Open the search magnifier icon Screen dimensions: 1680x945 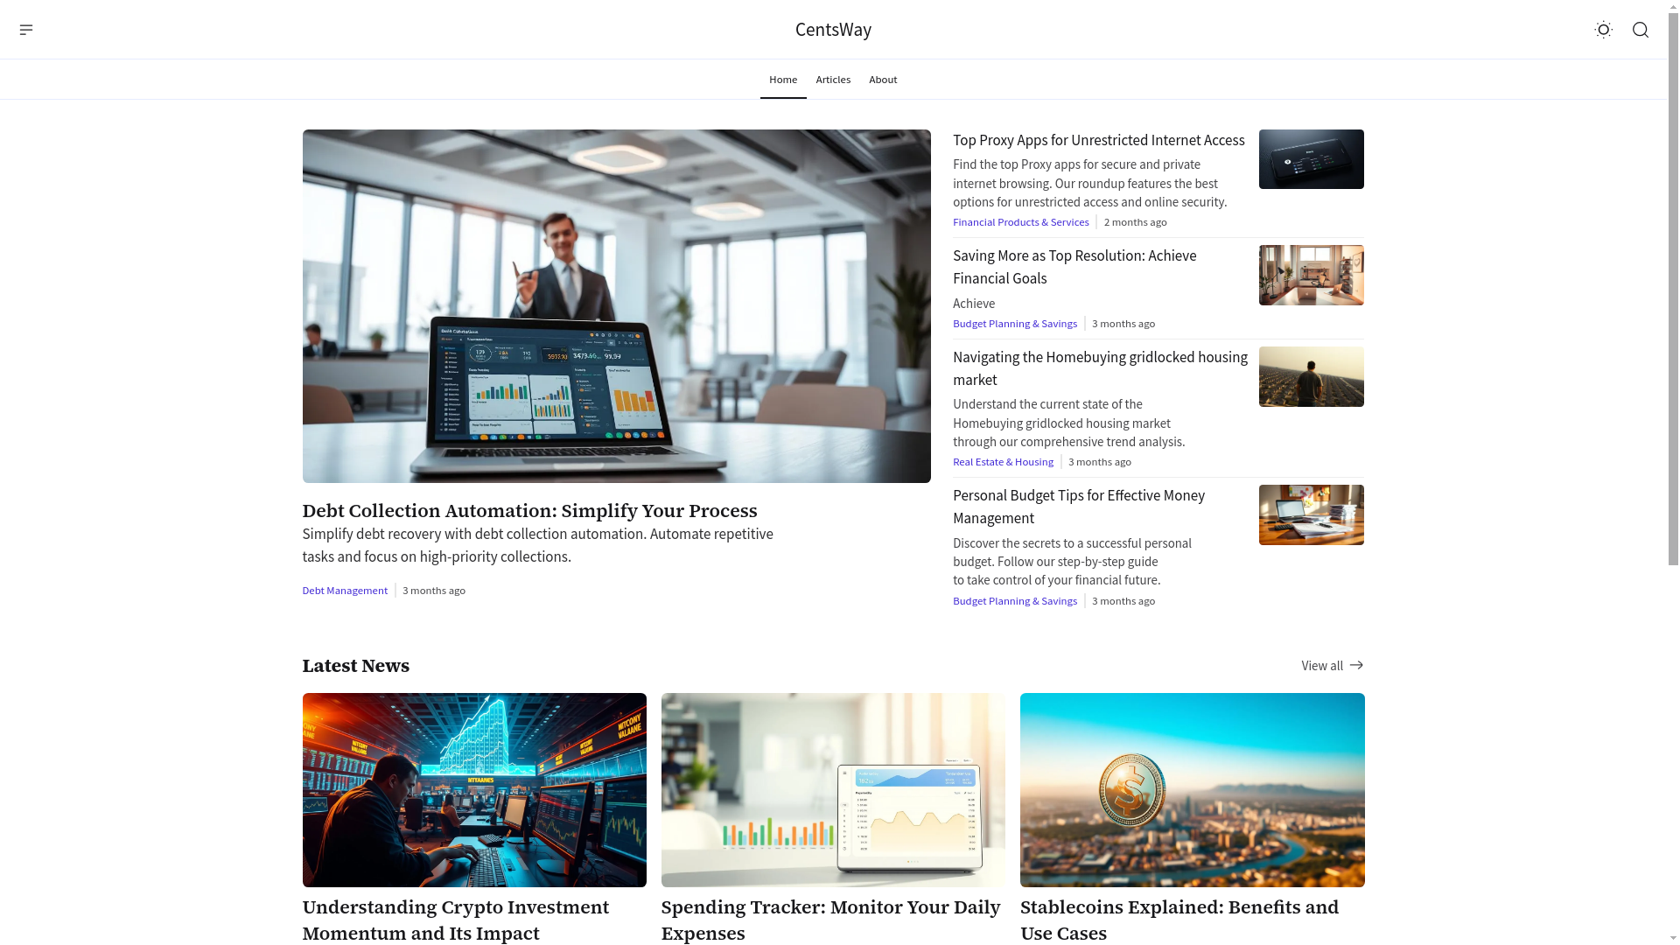click(x=1641, y=30)
